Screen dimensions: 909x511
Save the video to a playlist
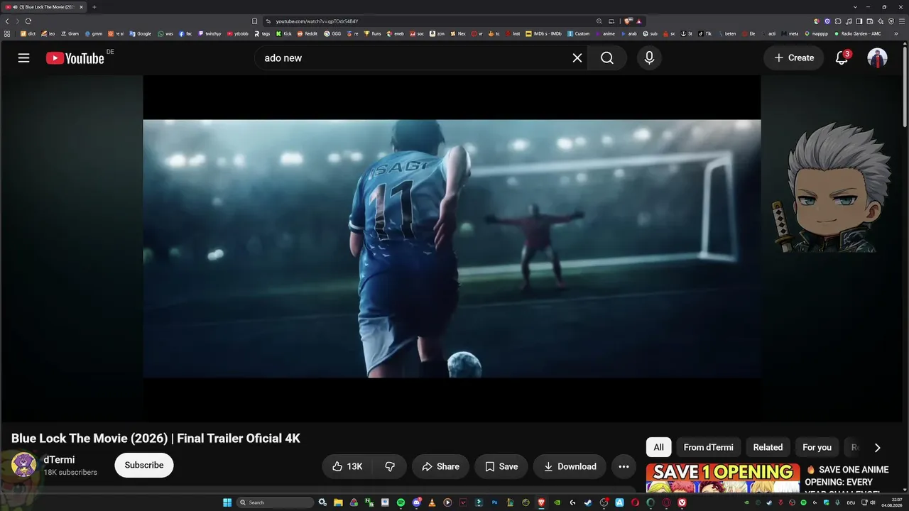[501, 466]
